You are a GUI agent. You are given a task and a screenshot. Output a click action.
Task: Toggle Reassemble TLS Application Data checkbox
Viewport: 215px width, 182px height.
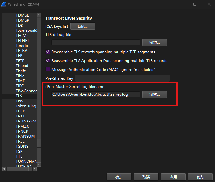tap(48, 61)
